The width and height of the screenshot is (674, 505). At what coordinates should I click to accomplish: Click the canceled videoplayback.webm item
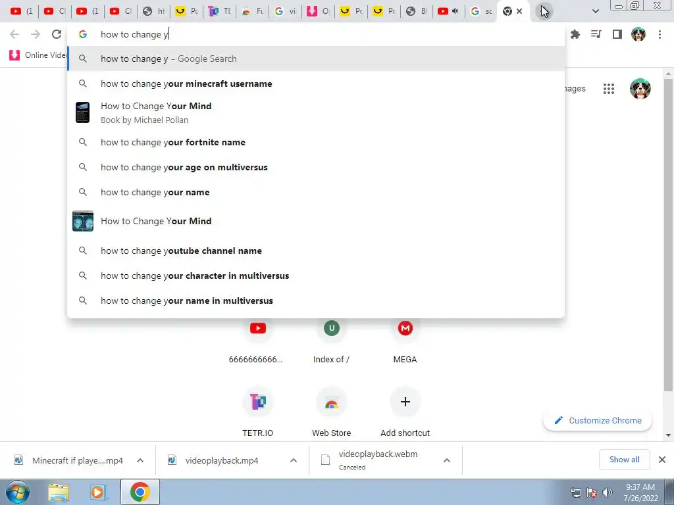pos(378,460)
